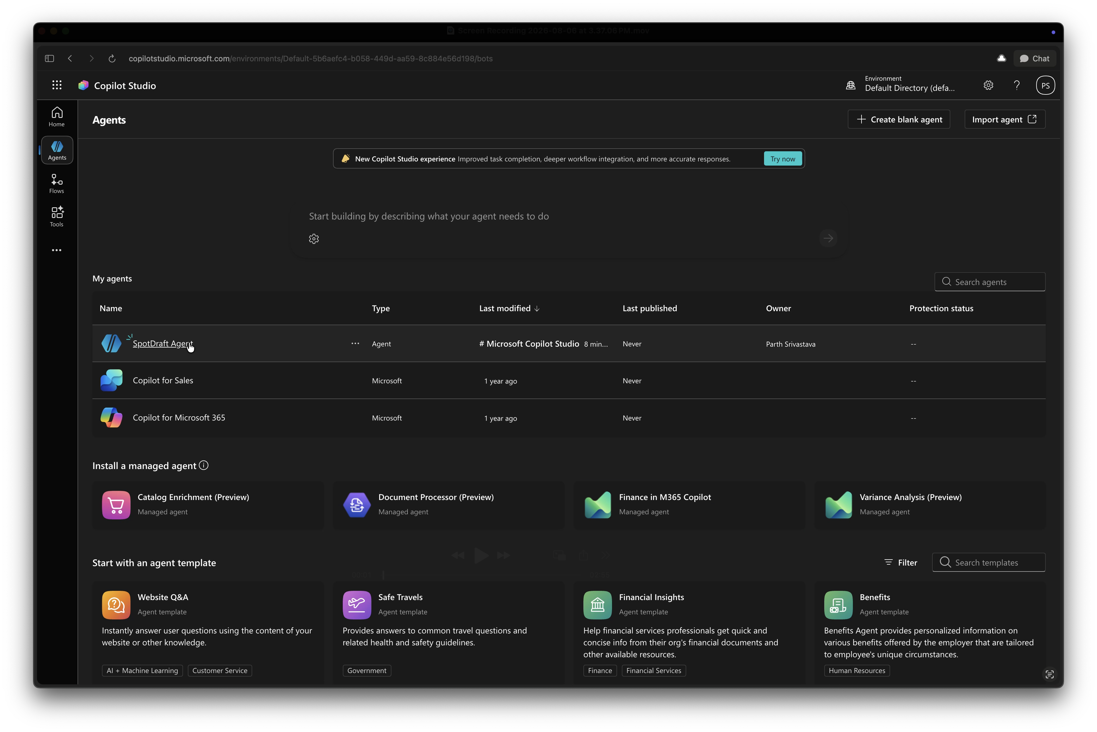
Task: Click Try now on the banner
Action: point(783,159)
